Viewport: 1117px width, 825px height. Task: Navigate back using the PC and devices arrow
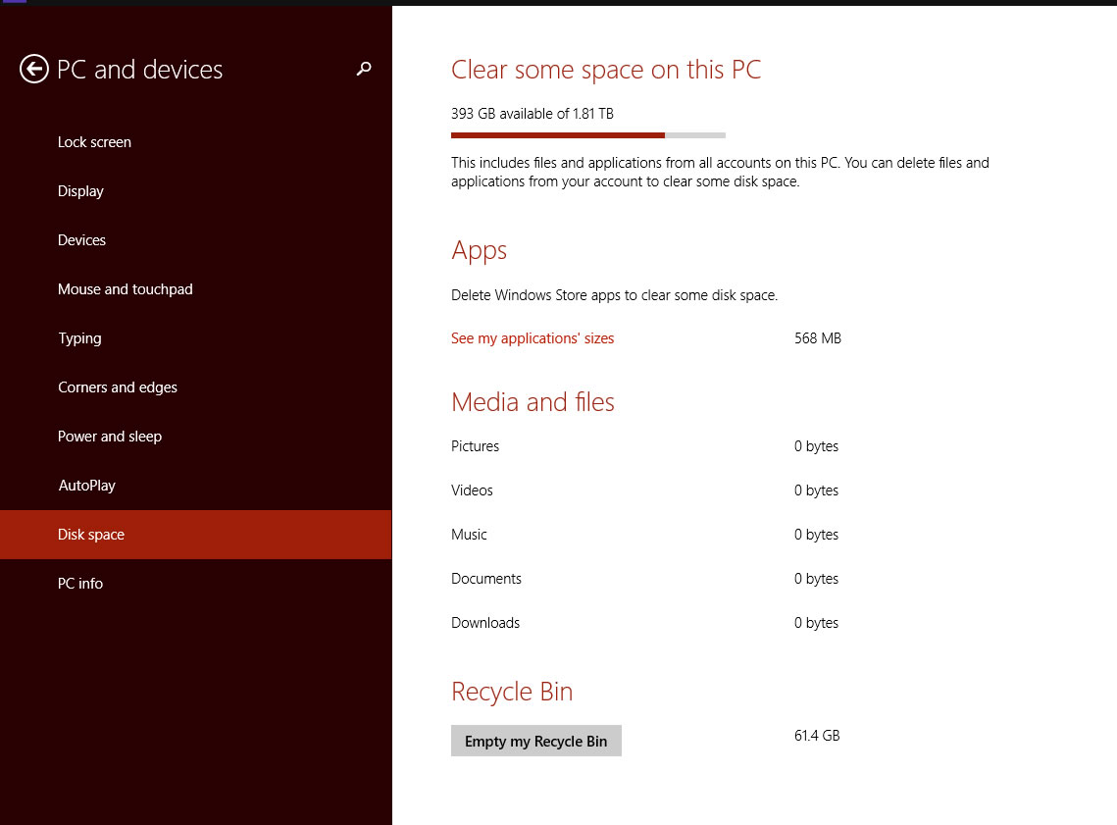click(33, 69)
